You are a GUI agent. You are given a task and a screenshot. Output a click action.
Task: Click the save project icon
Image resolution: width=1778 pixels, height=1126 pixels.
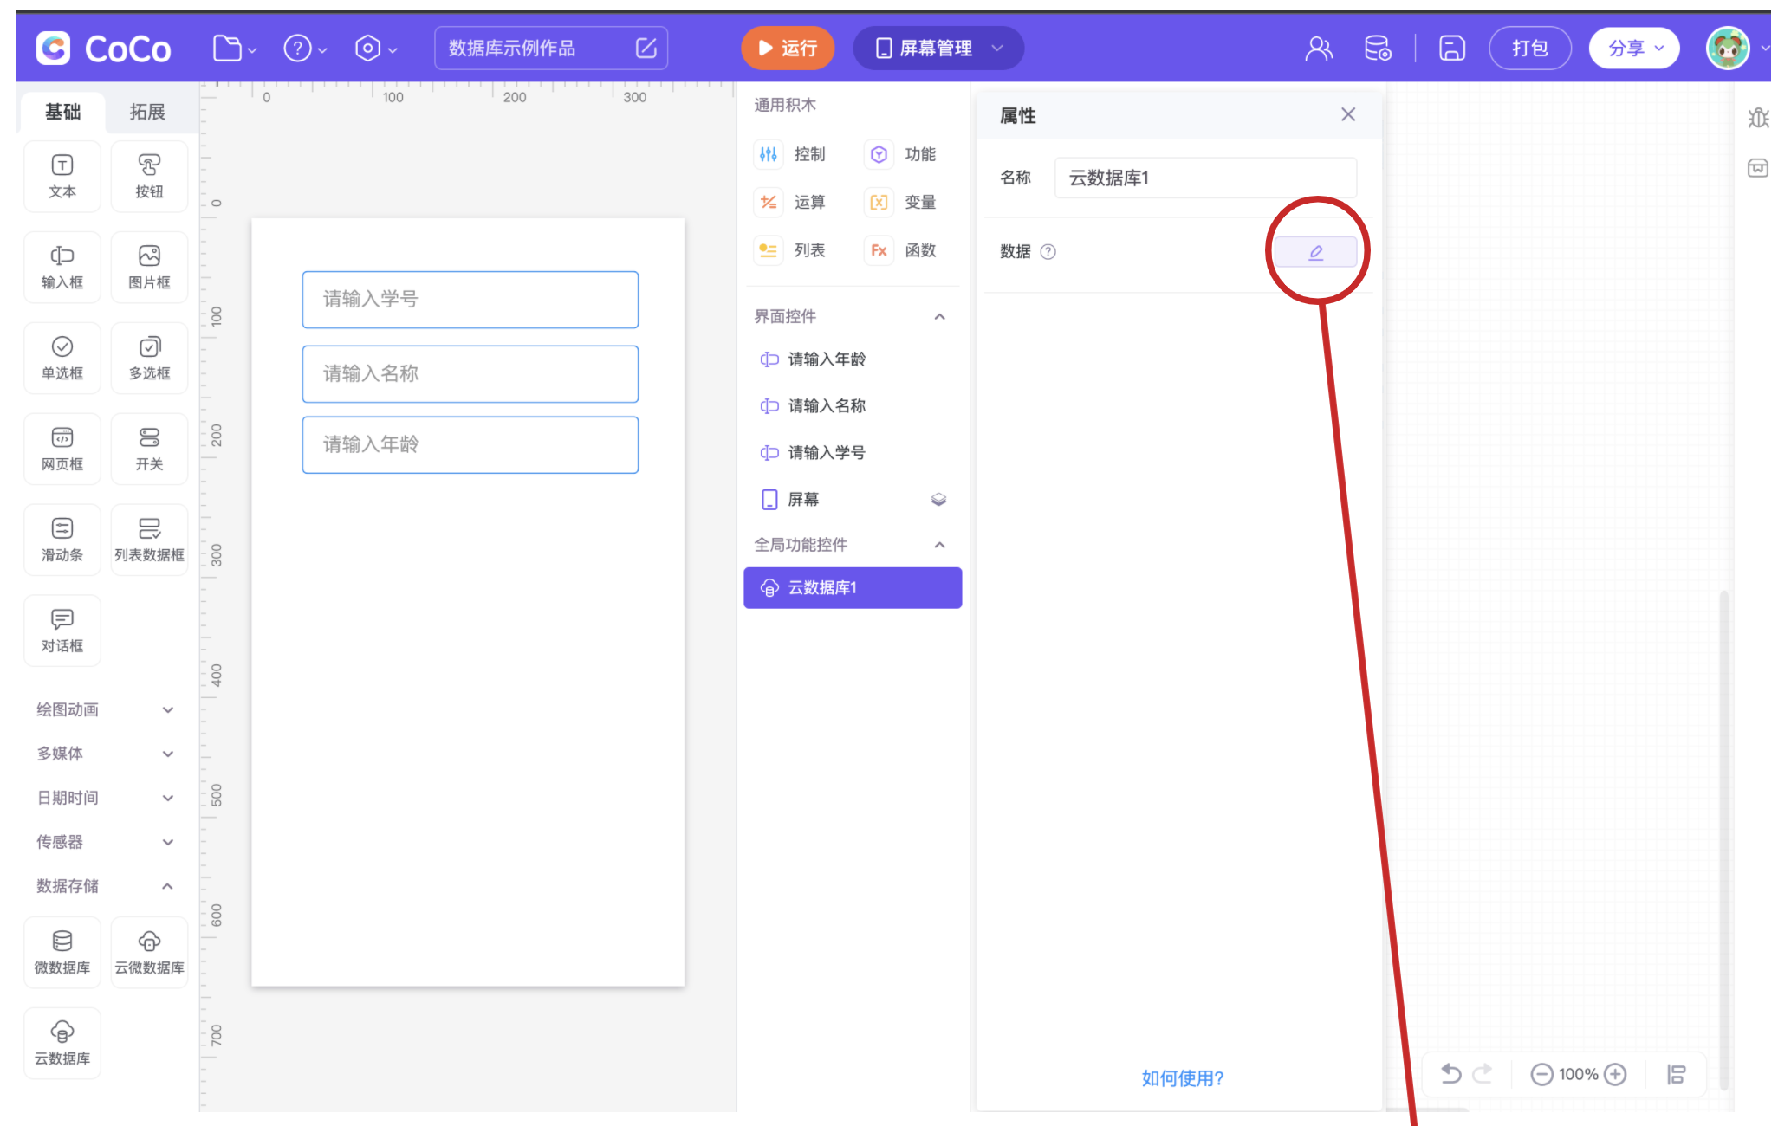(x=1452, y=49)
